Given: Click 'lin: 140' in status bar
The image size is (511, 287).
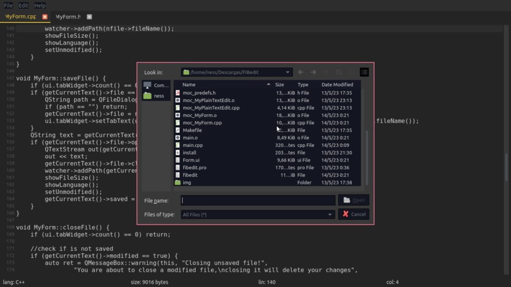Looking at the screenshot, I should 267,282.
